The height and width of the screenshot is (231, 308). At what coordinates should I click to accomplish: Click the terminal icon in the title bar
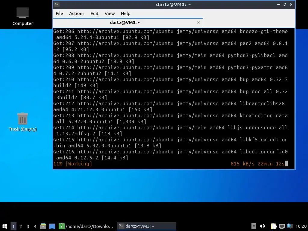tap(57, 4)
